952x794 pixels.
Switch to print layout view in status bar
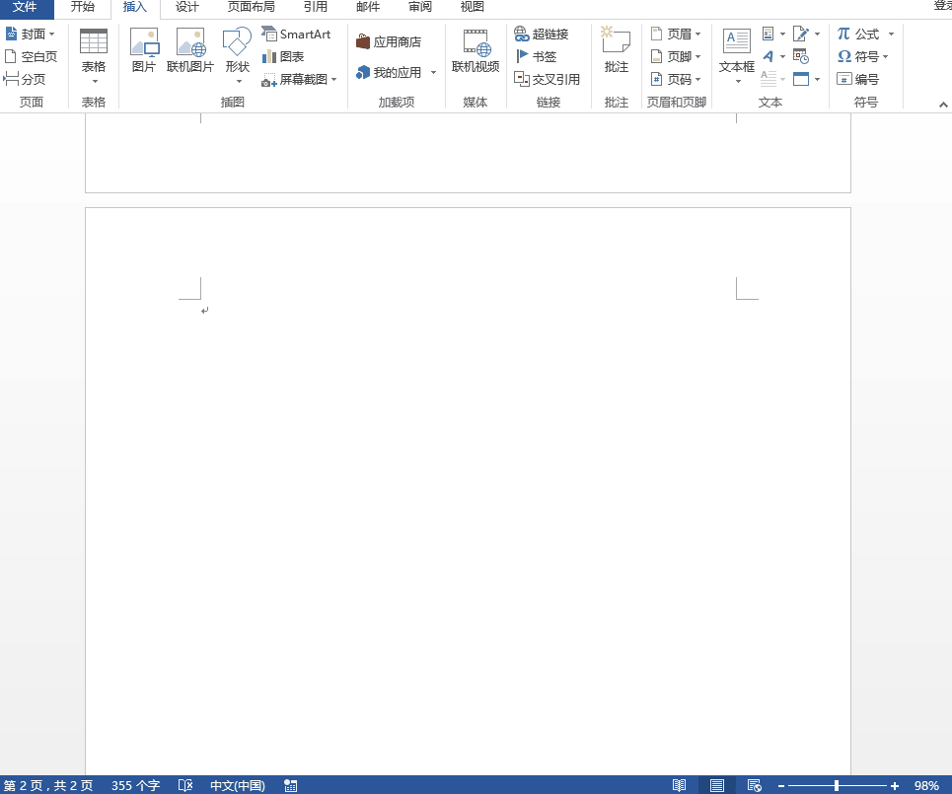click(x=717, y=785)
